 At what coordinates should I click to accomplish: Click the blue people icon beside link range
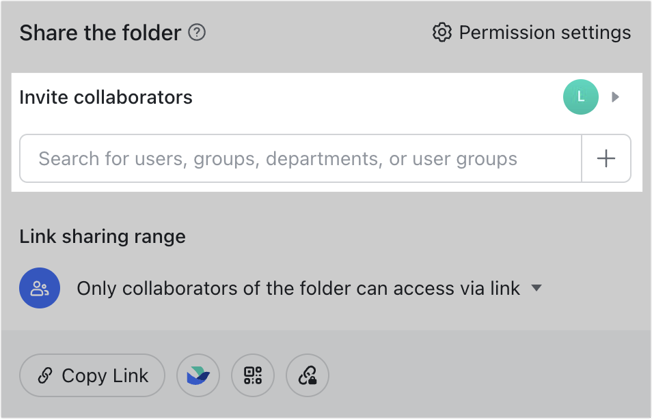pos(40,288)
